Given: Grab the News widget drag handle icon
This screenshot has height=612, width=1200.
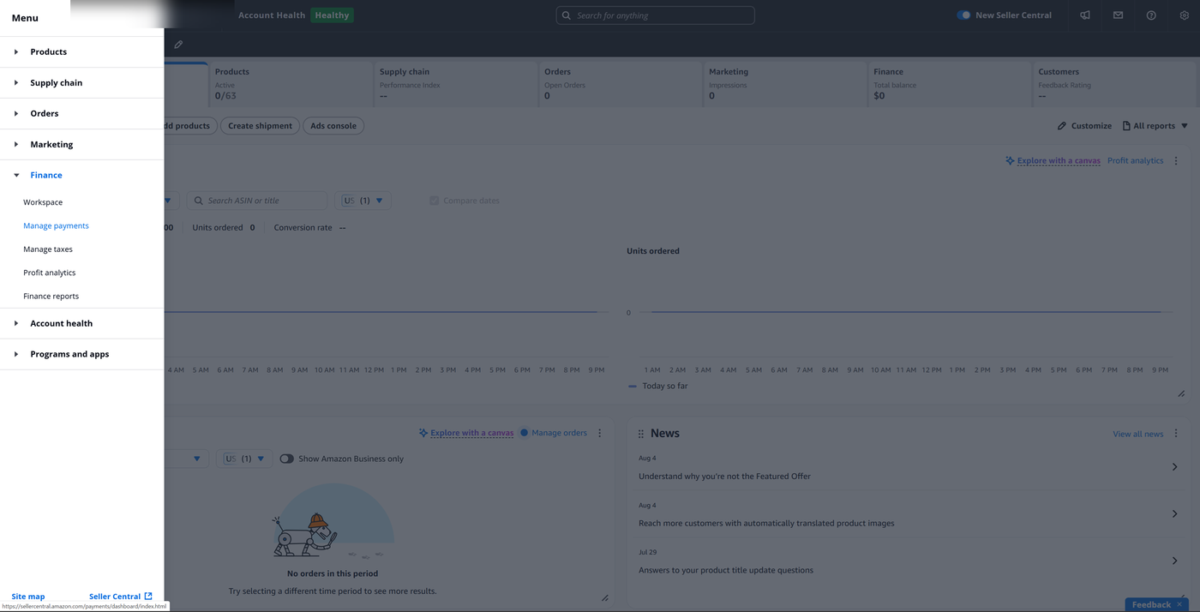Looking at the screenshot, I should 641,434.
